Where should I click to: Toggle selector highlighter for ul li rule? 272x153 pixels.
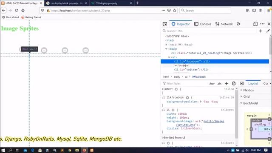pyautogui.click(x=173, y=110)
